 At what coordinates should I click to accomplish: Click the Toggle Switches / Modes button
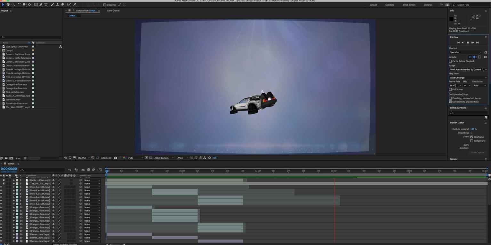pos(65,244)
